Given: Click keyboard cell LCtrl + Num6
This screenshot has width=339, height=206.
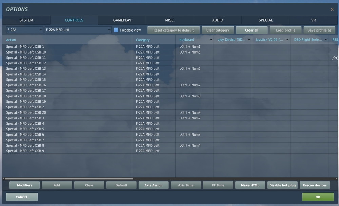Looking at the screenshot, I should [x=194, y=68].
